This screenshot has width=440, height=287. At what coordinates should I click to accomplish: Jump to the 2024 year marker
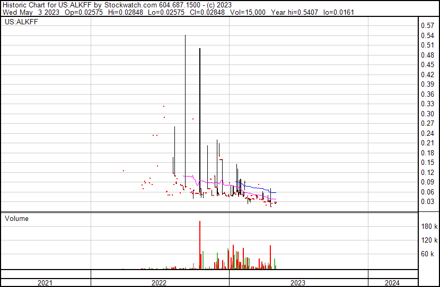pyautogui.click(x=391, y=283)
